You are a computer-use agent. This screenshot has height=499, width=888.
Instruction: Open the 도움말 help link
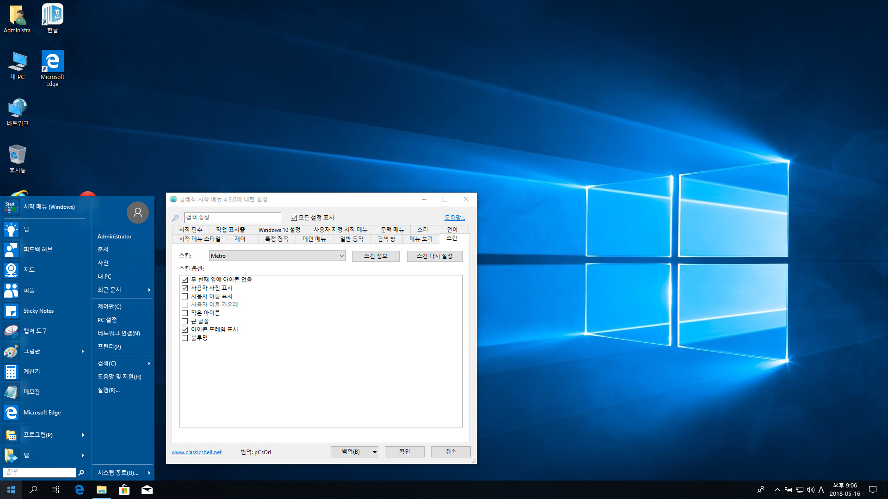(x=455, y=218)
